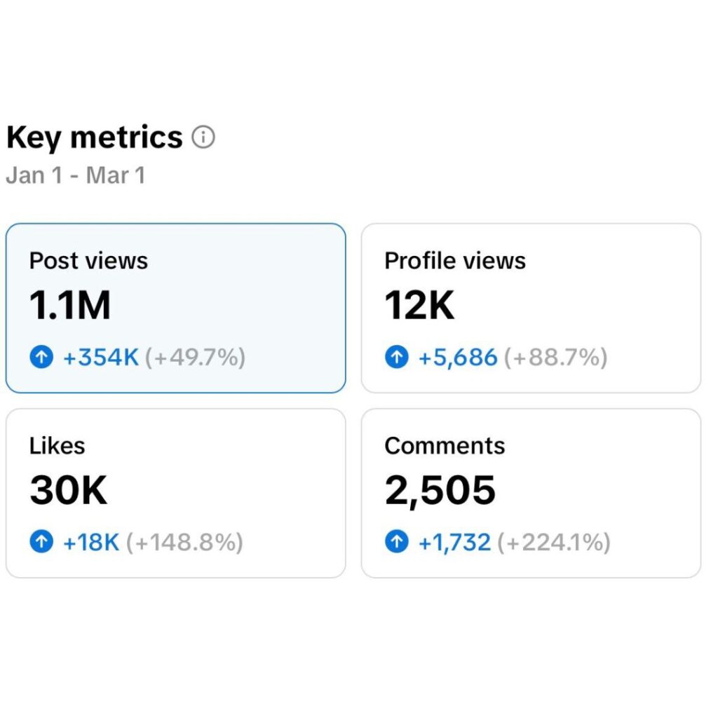Click the +18K likes change link
The image size is (718, 718).
click(x=91, y=542)
